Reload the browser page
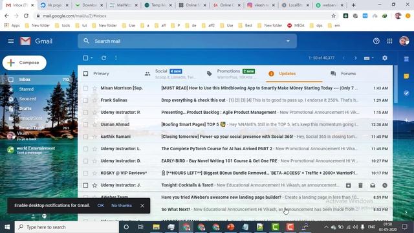 click(26, 16)
